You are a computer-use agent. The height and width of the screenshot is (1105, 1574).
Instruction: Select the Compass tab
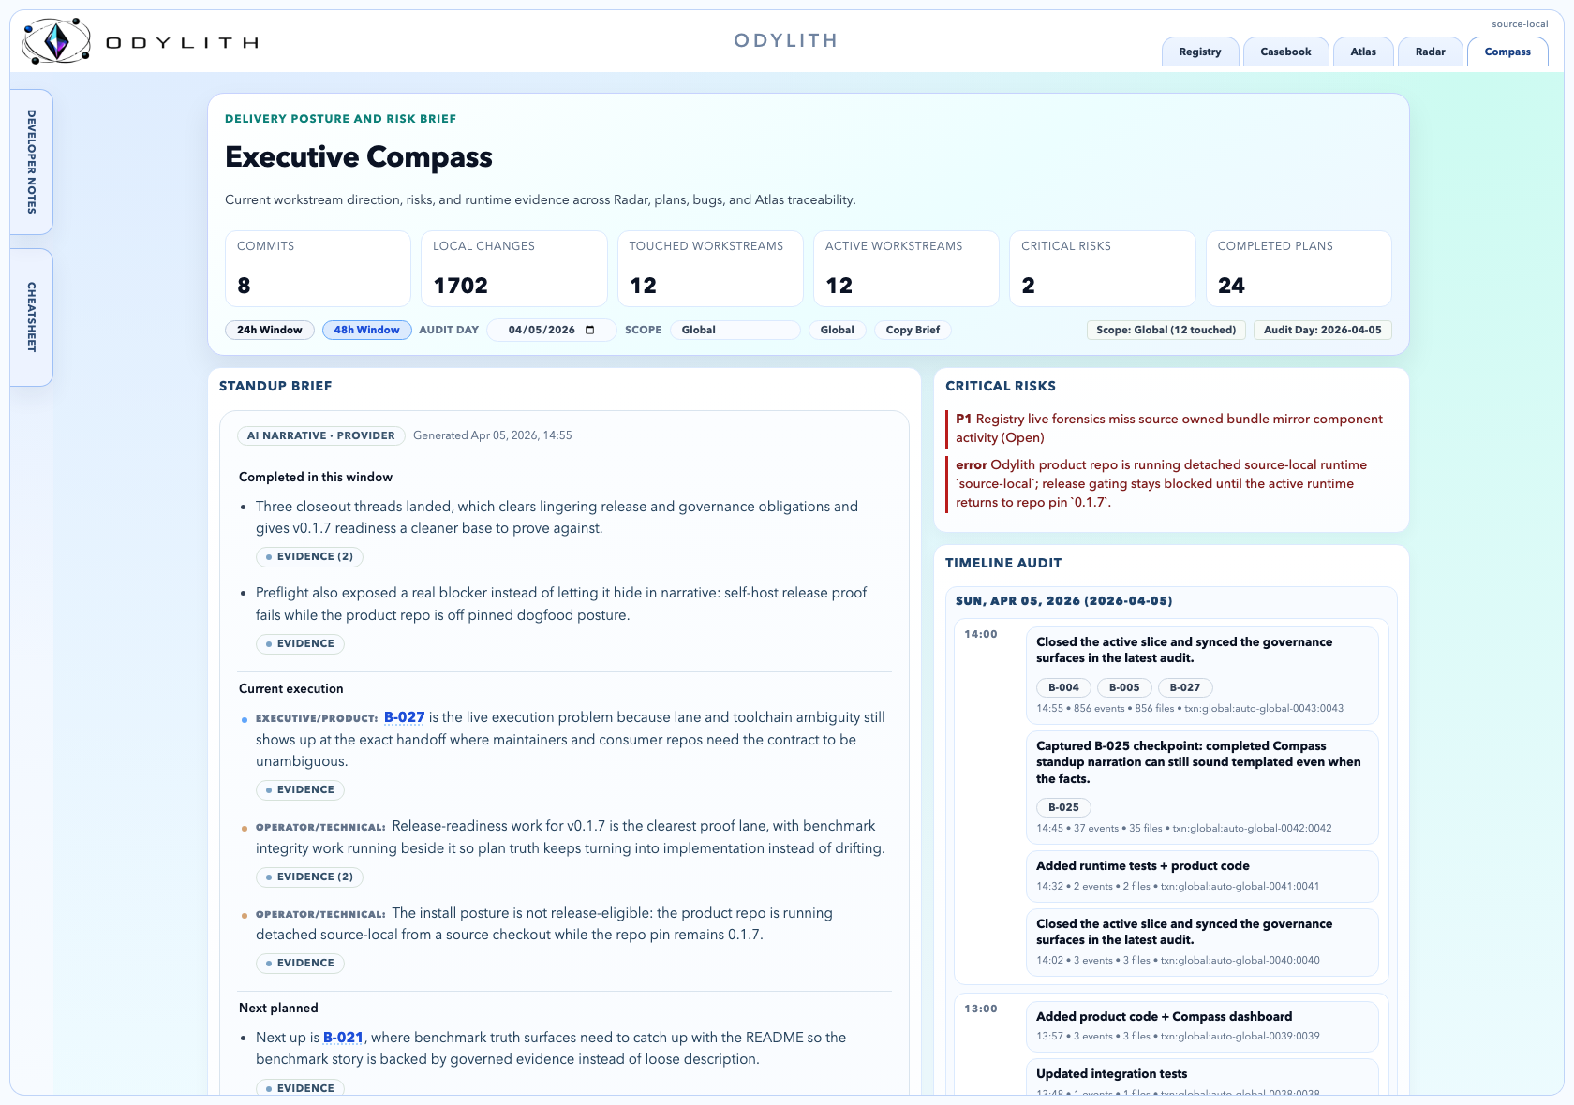(x=1507, y=52)
